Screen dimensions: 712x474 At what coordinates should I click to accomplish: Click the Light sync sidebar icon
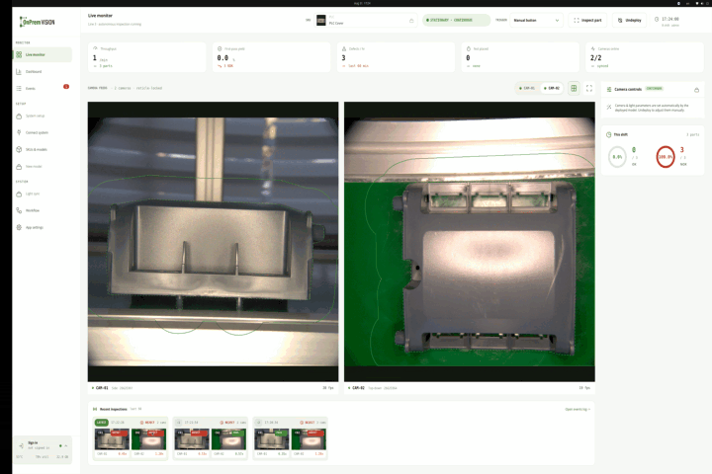19,194
